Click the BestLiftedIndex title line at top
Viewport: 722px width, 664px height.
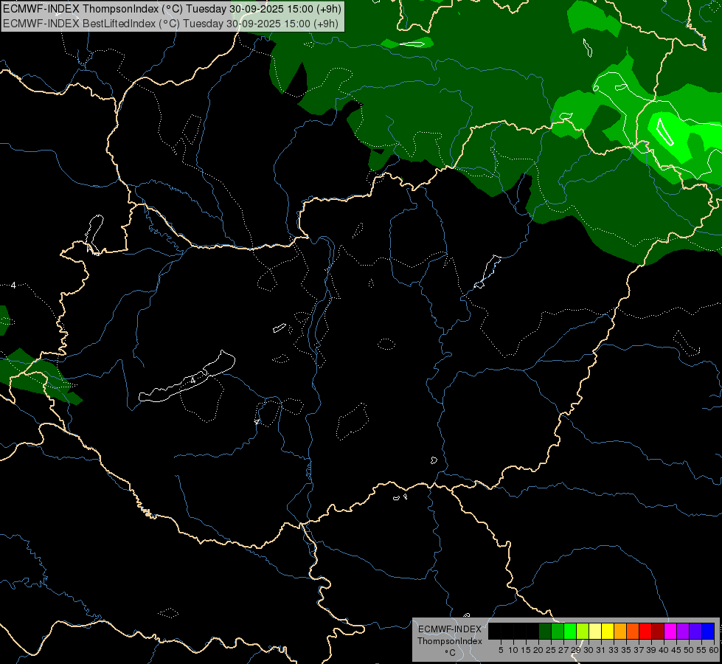pos(170,24)
